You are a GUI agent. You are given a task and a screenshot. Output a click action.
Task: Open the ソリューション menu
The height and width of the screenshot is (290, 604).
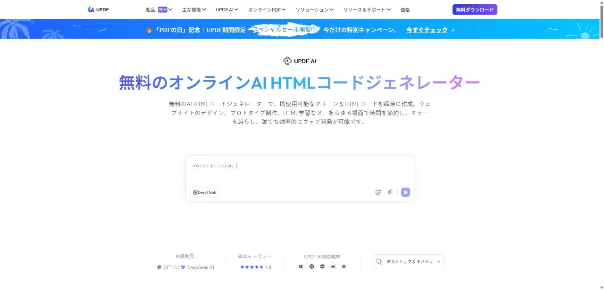click(x=315, y=9)
